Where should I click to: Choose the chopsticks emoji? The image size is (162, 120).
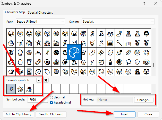(92, 62)
